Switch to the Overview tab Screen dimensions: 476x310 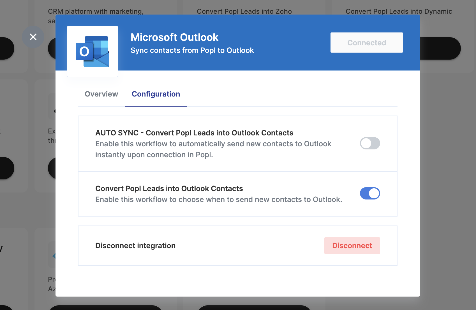[101, 94]
